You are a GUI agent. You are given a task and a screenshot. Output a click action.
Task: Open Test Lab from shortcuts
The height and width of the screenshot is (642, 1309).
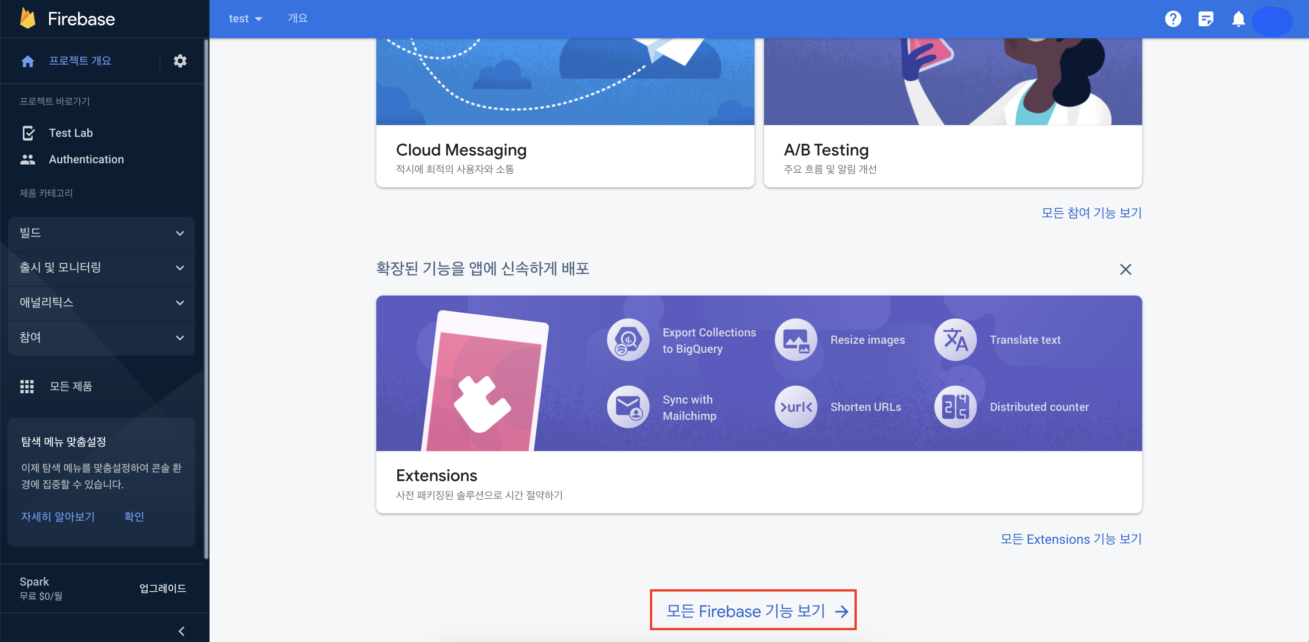70,133
